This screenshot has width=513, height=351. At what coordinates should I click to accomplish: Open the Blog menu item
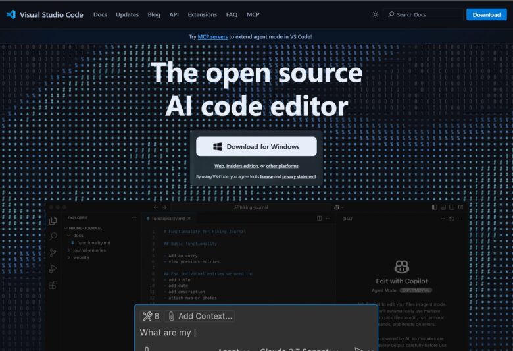pos(154,14)
